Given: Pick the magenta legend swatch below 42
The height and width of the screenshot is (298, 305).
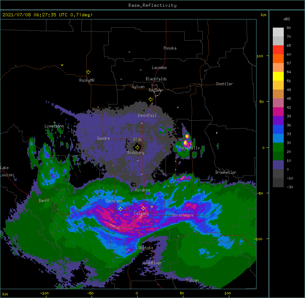Looking at the screenshot, I should coord(278,111).
